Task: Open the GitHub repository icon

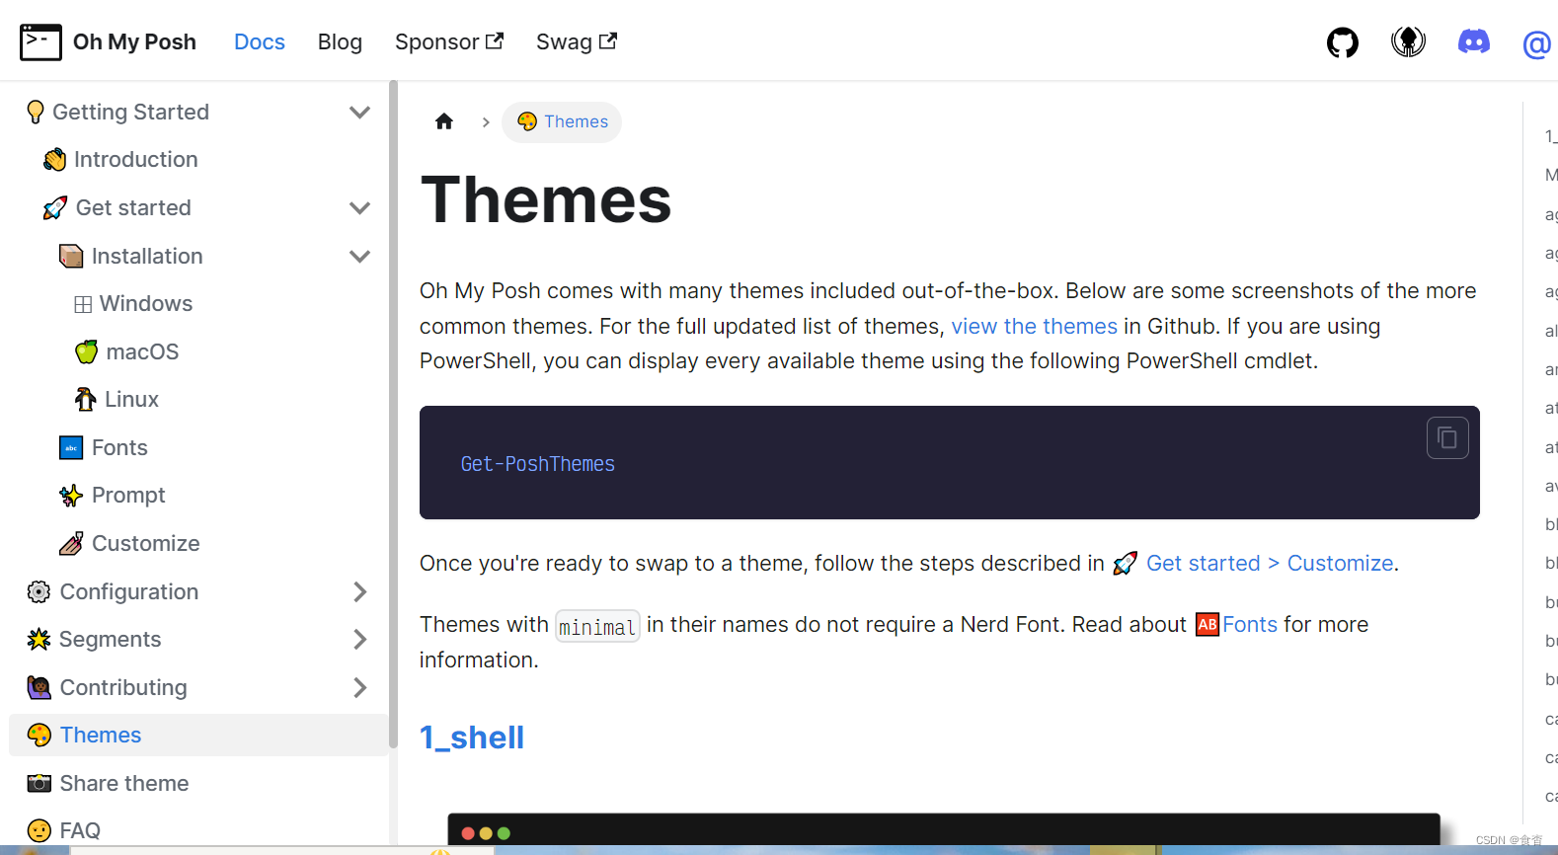Action: (1342, 42)
